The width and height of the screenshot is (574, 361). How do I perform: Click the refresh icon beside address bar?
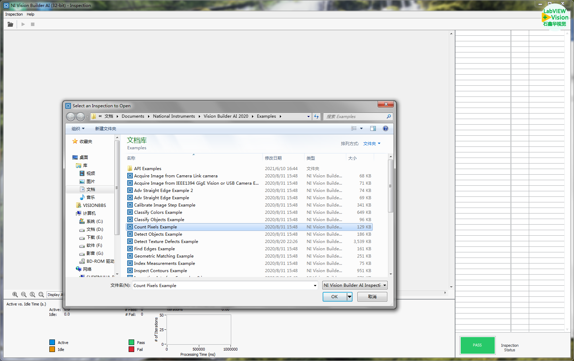click(316, 117)
